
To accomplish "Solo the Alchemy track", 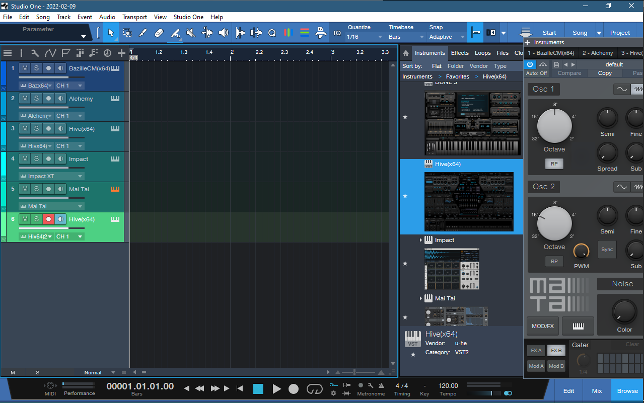I will pos(36,98).
